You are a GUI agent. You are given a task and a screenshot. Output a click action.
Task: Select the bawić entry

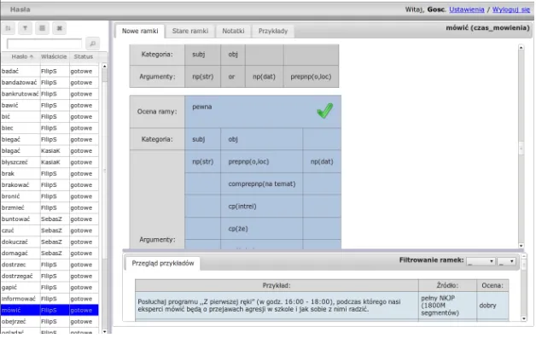pyautogui.click(x=50, y=105)
